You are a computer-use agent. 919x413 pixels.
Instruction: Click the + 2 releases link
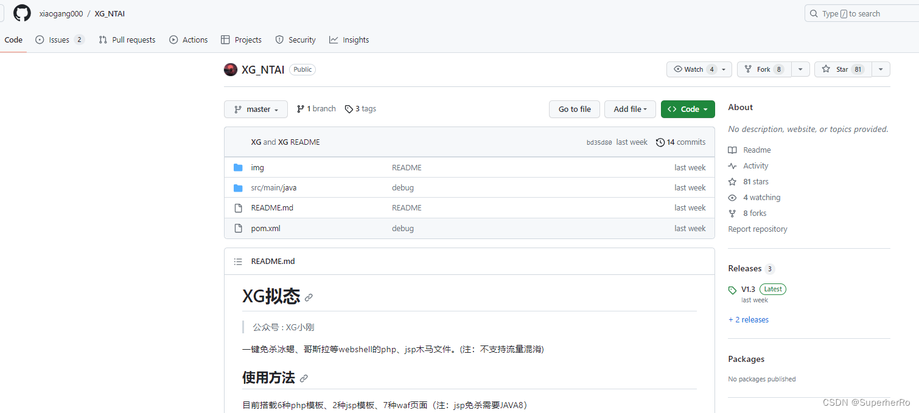(x=749, y=319)
